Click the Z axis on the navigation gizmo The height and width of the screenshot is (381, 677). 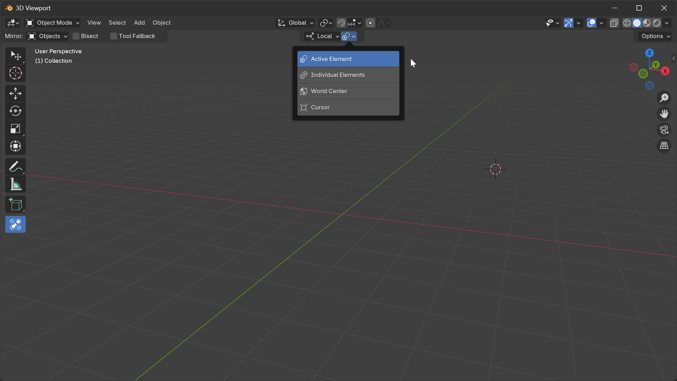pos(649,52)
